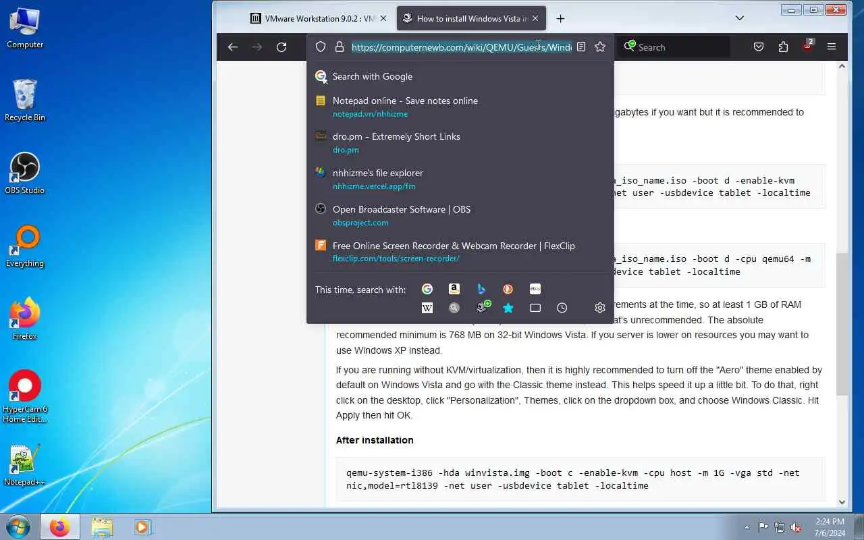The height and width of the screenshot is (540, 864).
Task: Search this time with Wikipedia icon
Action: [427, 308]
